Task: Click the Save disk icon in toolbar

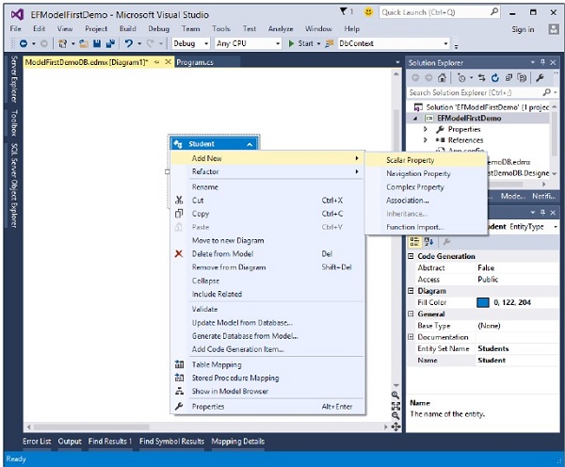Action: (97, 43)
